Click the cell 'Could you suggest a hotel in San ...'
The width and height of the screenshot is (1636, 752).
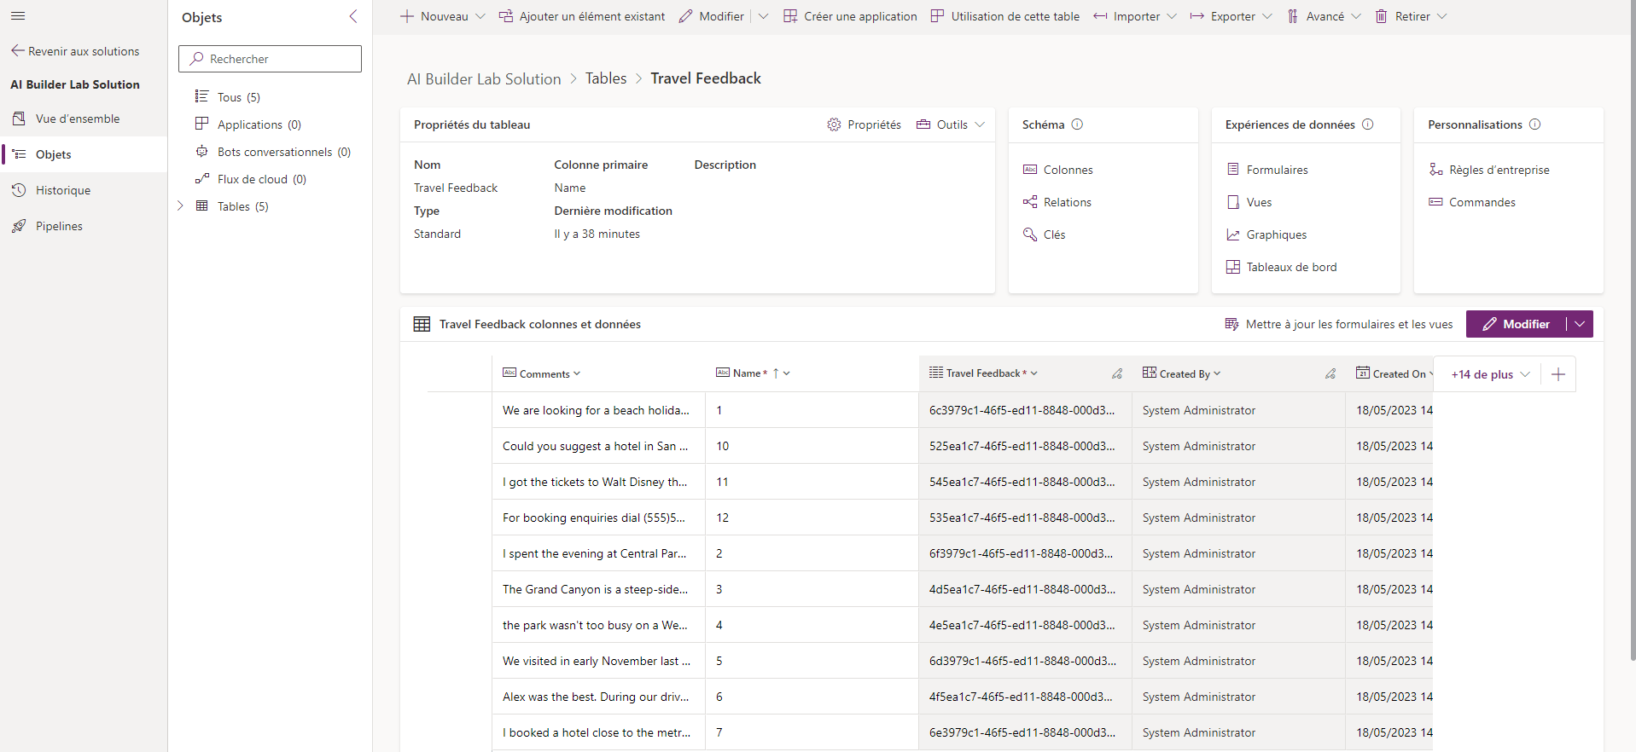point(599,446)
